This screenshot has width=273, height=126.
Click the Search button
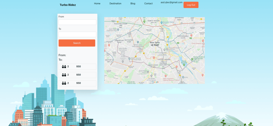tap(77, 43)
